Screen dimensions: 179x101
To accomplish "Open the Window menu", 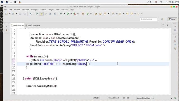I will (x=65, y=10).
